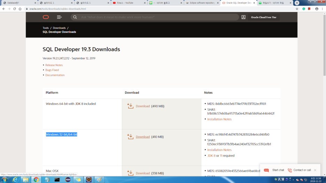Viewport: 326px width, 183px height.
Task: Click Download link for Windows 32-bit/64-bit
Action: [x=143, y=137]
